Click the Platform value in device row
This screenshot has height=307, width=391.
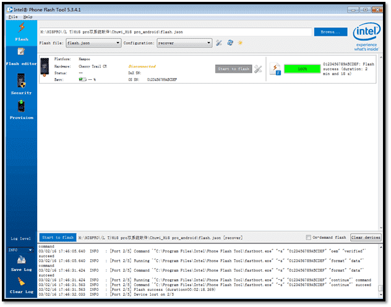pyautogui.click(x=84, y=59)
